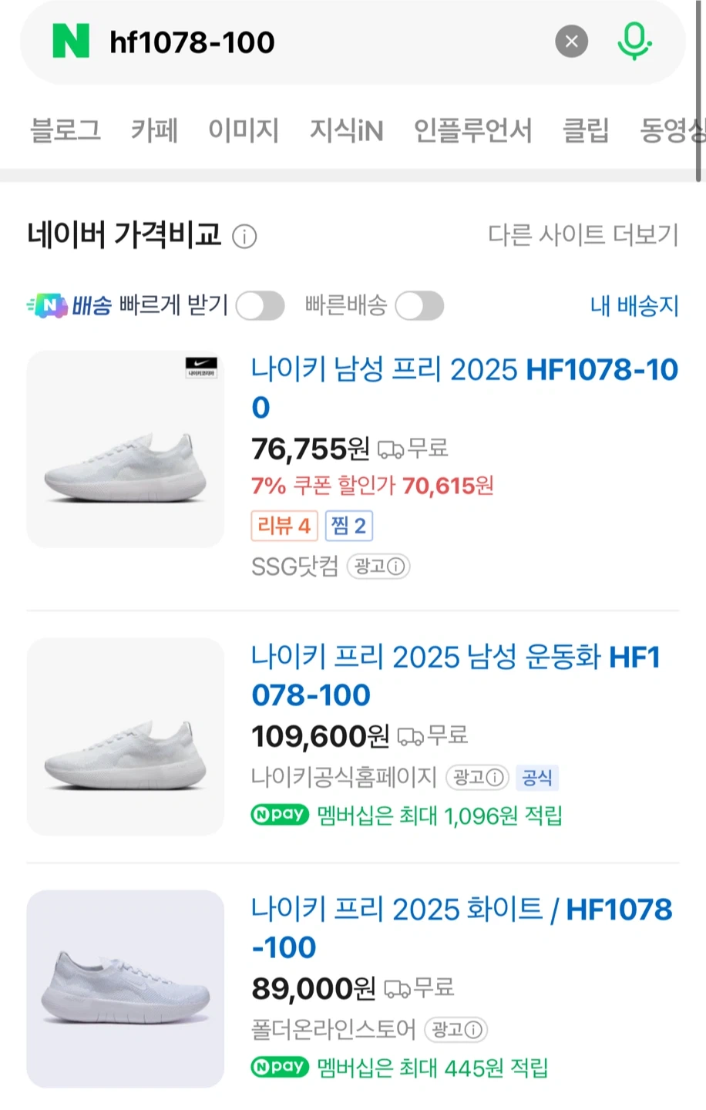Open the 109,600원 Nike official product title
The image size is (706, 1110).
click(455, 675)
